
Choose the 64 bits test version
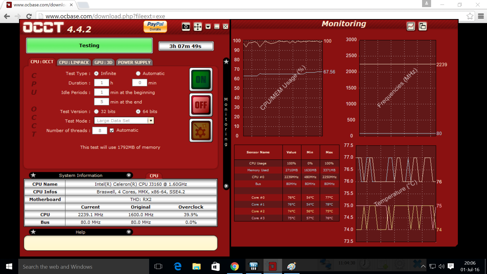(138, 111)
